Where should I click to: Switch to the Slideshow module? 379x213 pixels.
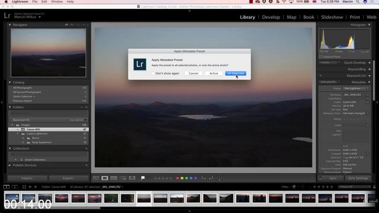tap(332, 17)
